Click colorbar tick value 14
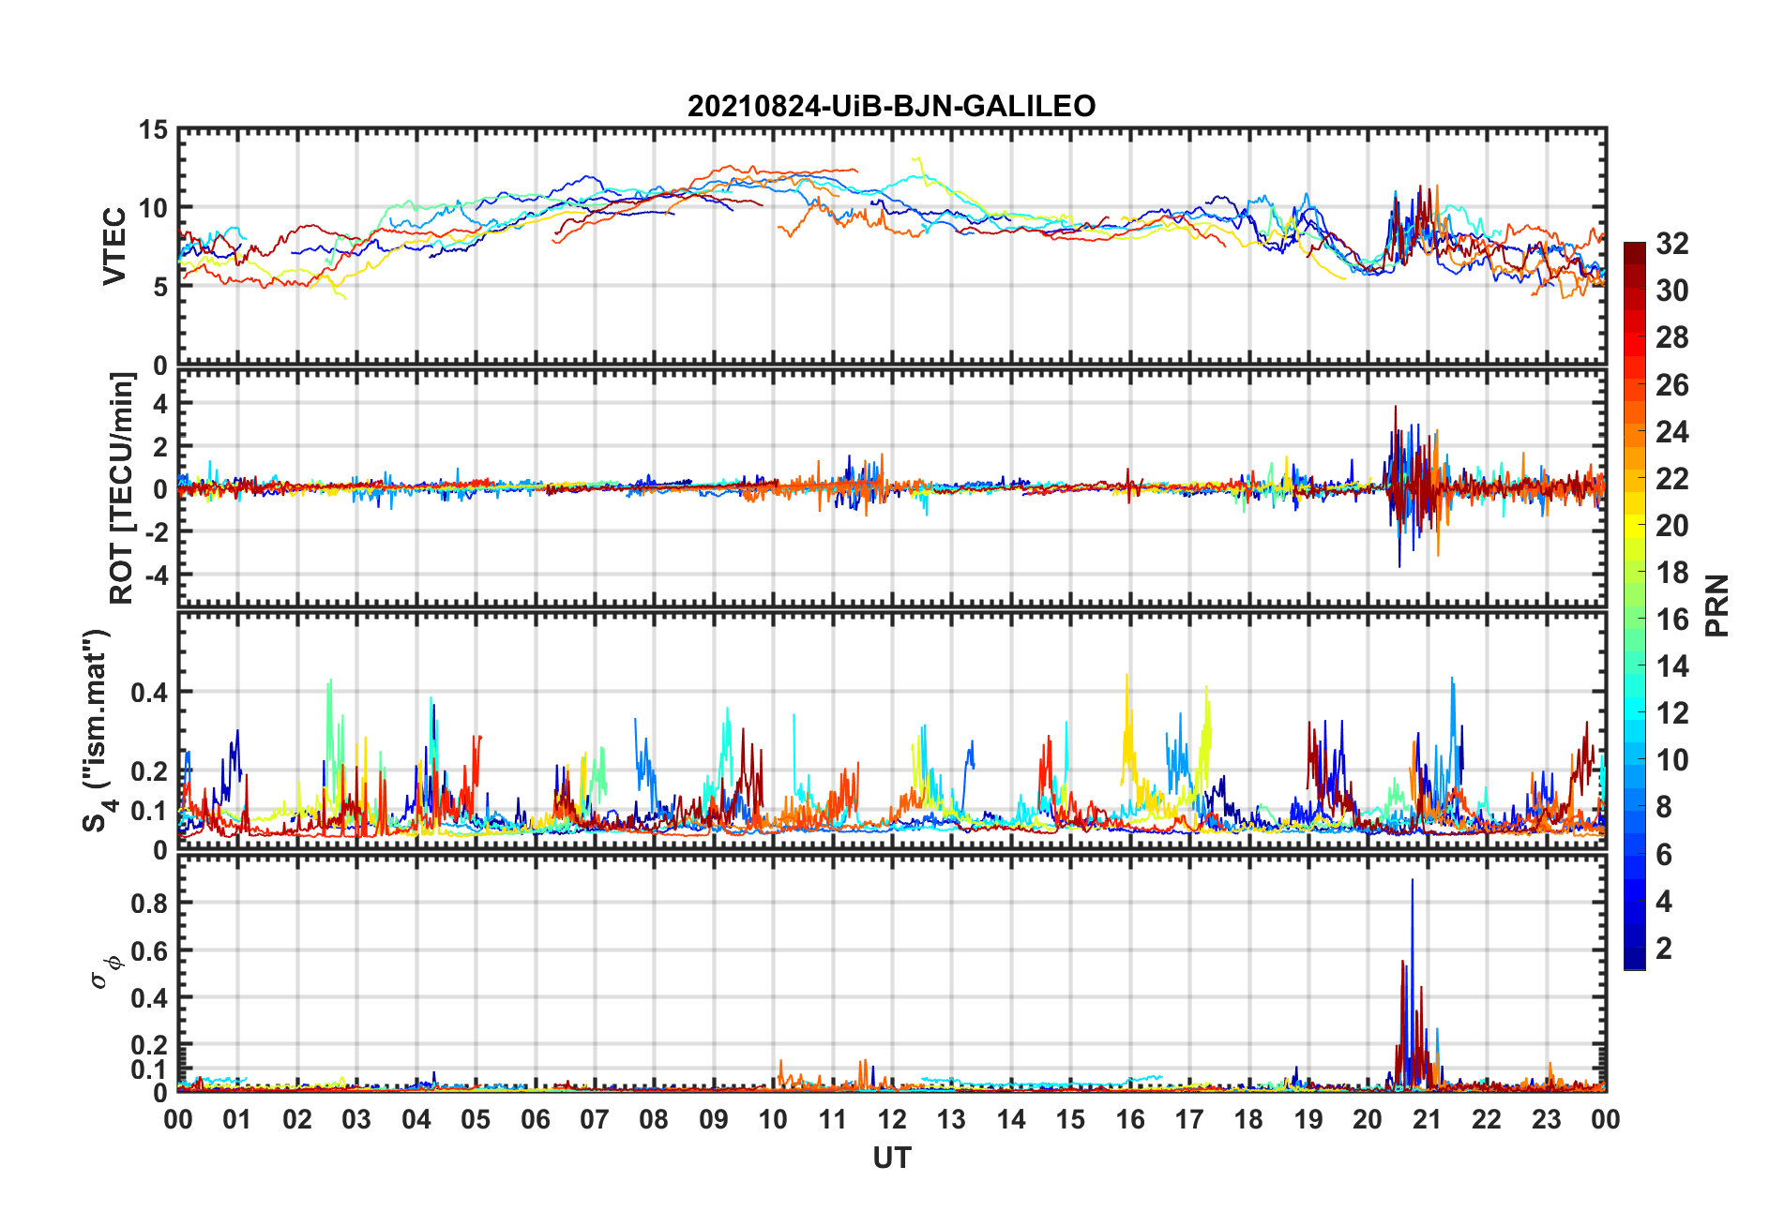This screenshot has width=1784, height=1211. (1672, 665)
